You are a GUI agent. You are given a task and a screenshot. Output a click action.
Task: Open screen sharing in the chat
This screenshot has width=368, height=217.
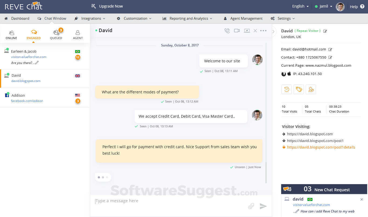coord(247,30)
